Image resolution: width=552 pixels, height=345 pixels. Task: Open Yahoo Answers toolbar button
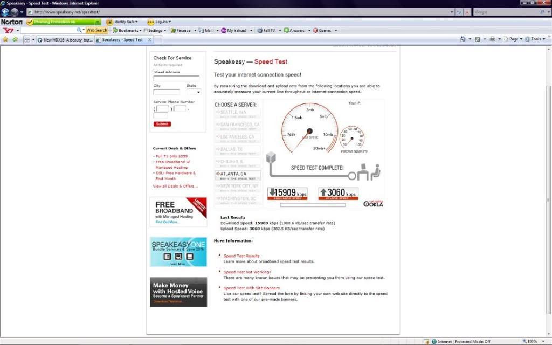(294, 31)
